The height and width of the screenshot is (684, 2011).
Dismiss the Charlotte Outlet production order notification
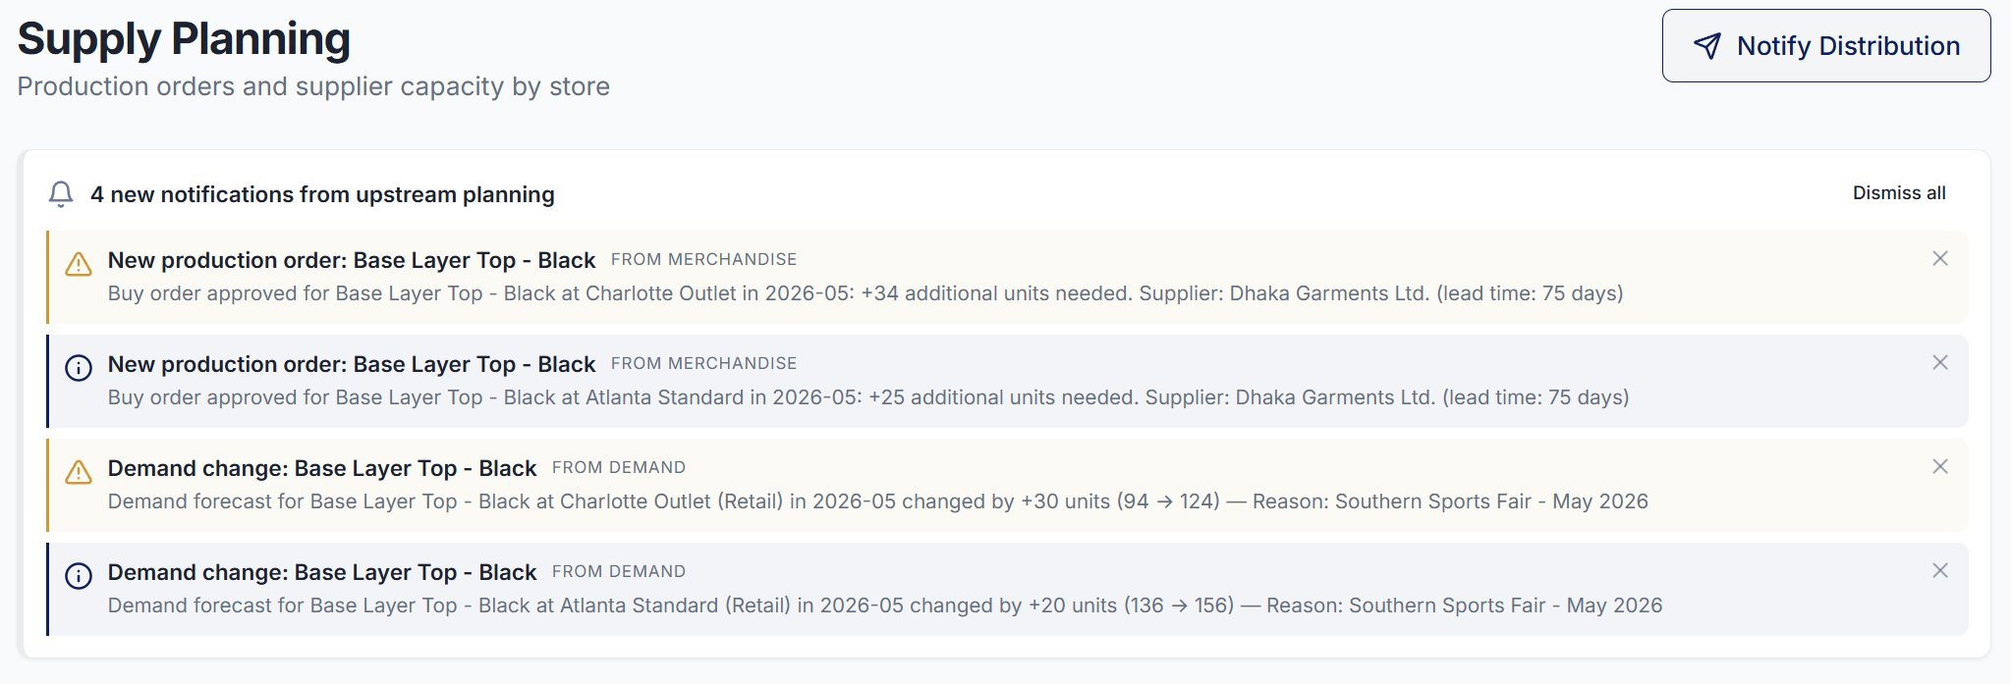[1940, 259]
